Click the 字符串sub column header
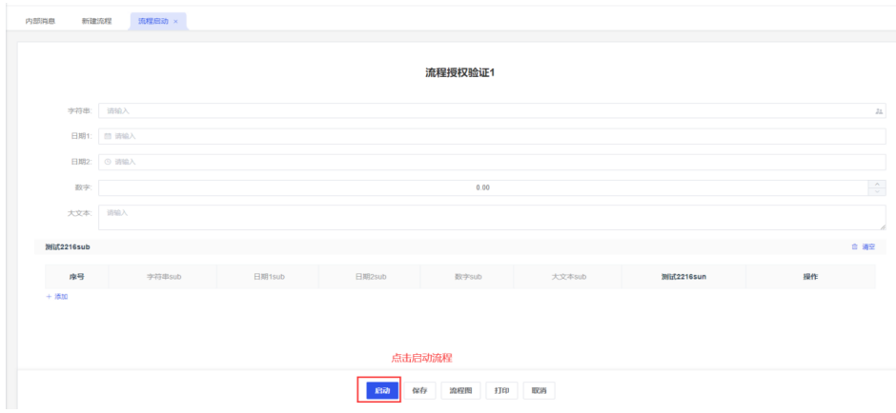The height and width of the screenshot is (413, 896). (162, 277)
